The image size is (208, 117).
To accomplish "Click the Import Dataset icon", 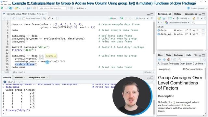I will pyautogui.click(x=170, y=18).
